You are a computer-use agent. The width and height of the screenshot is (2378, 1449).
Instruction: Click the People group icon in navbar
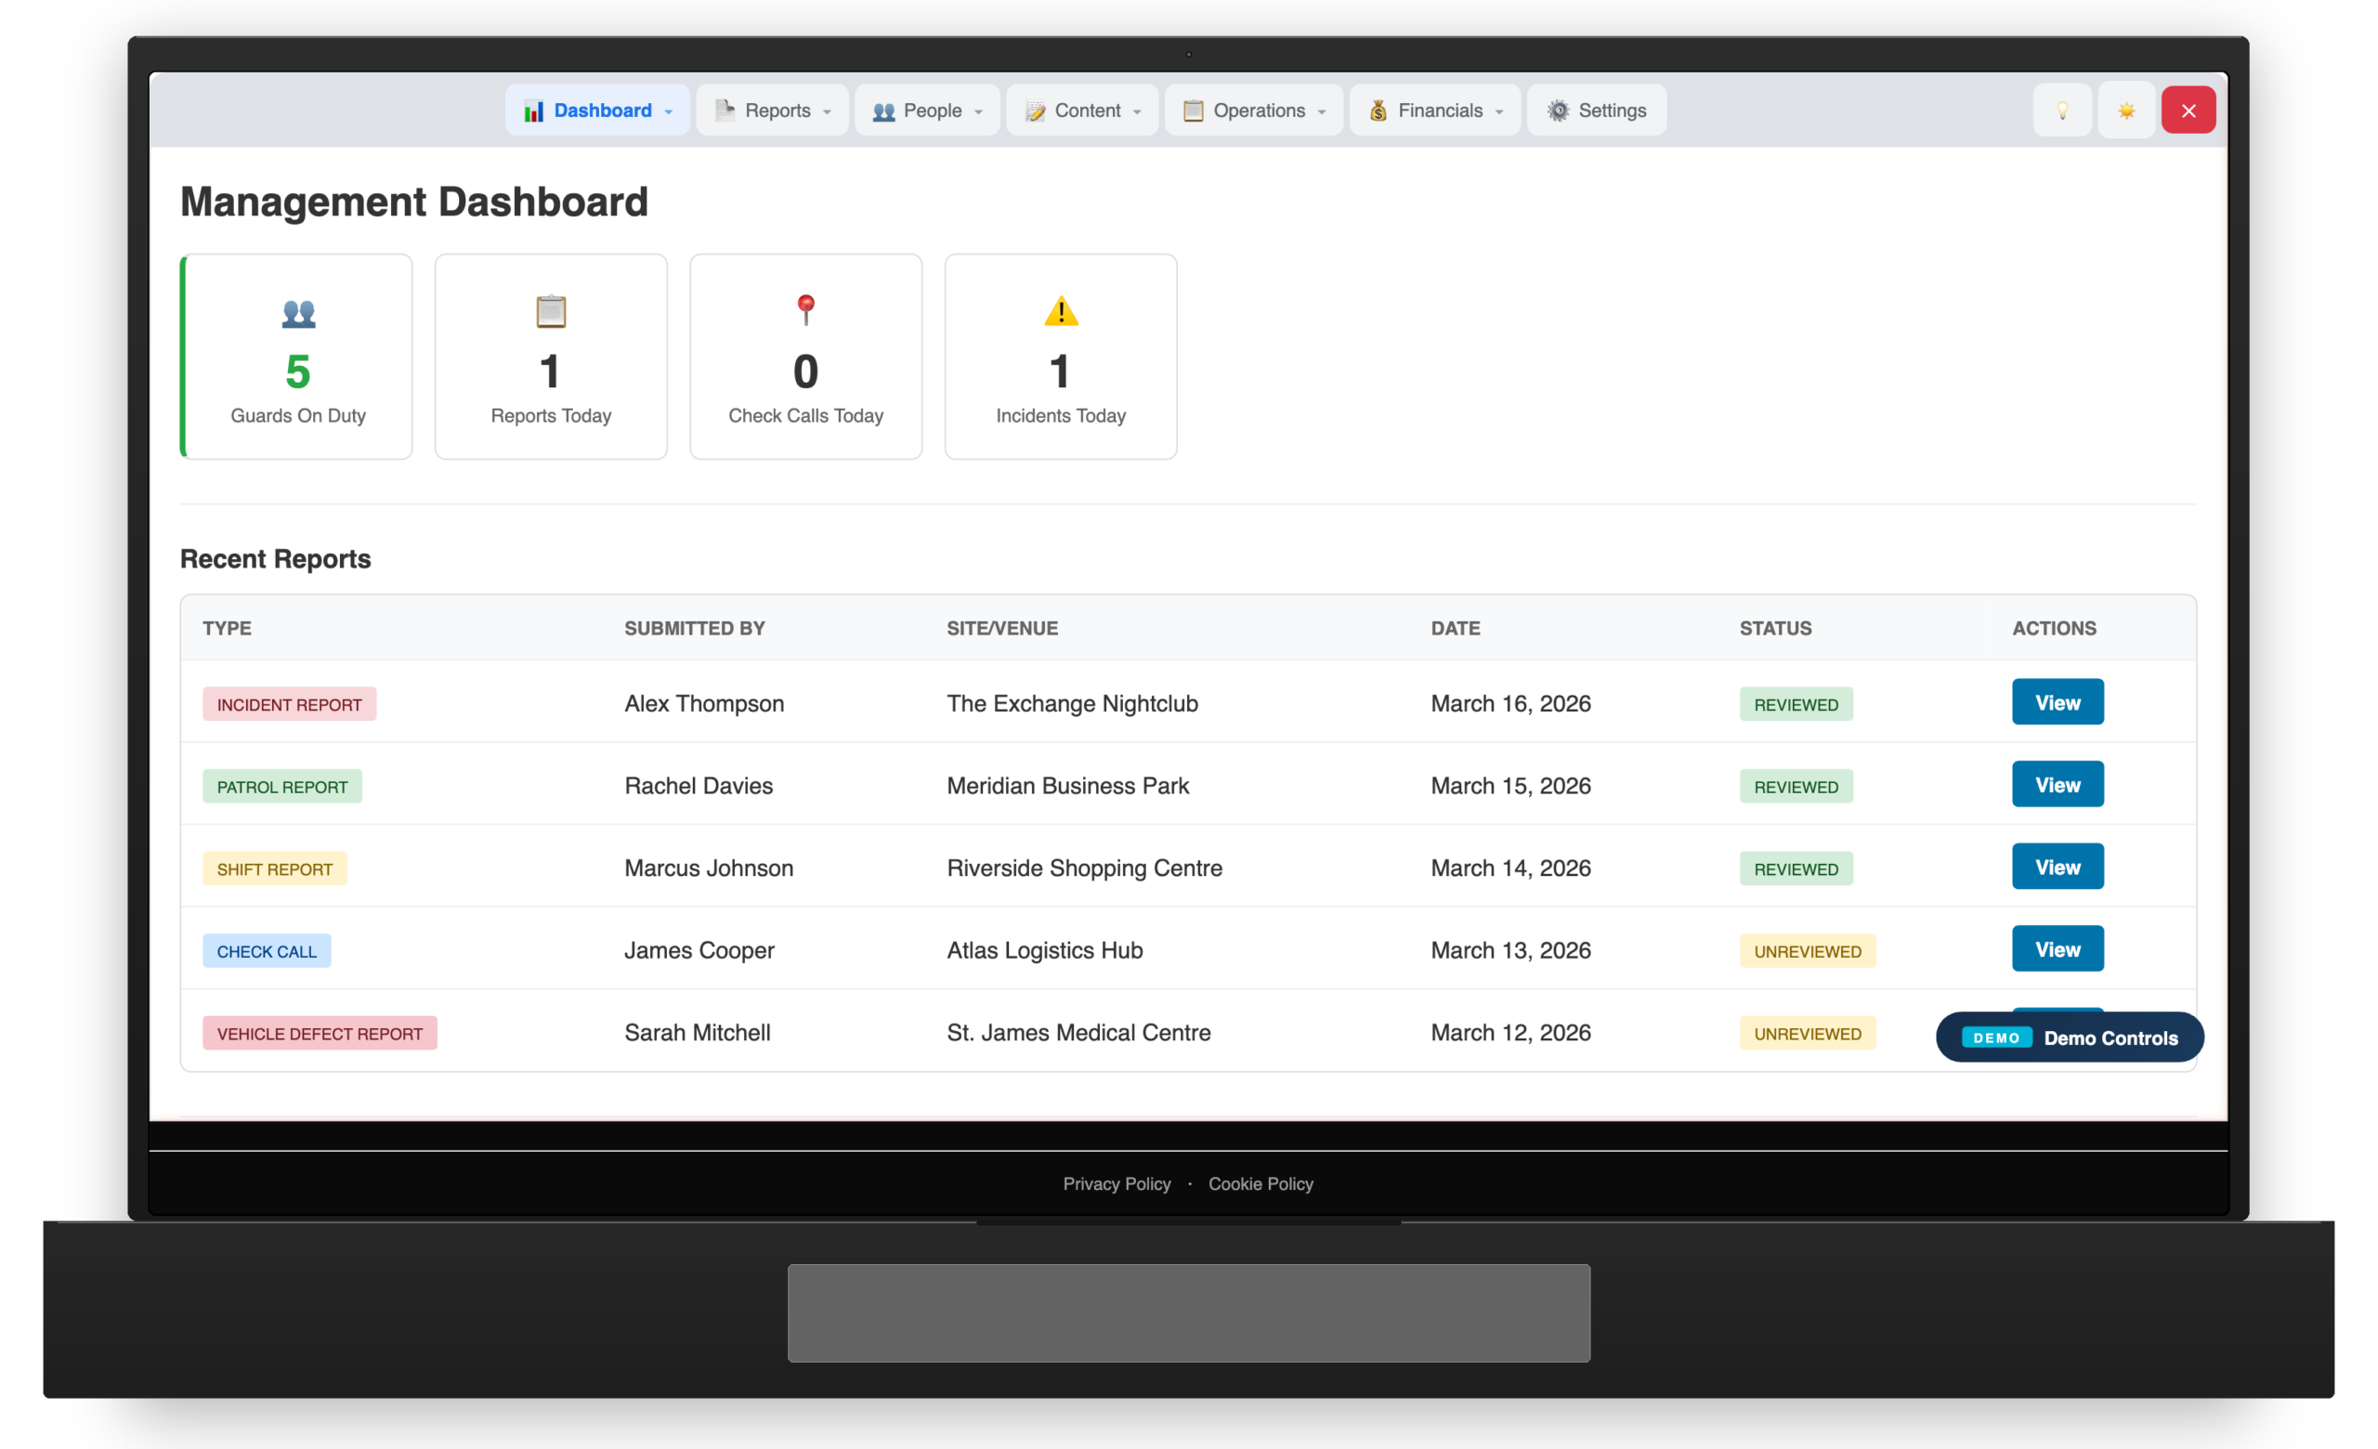pyautogui.click(x=883, y=111)
